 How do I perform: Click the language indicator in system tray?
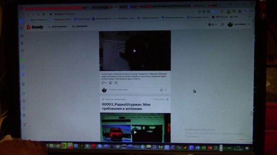pyautogui.click(x=229, y=148)
